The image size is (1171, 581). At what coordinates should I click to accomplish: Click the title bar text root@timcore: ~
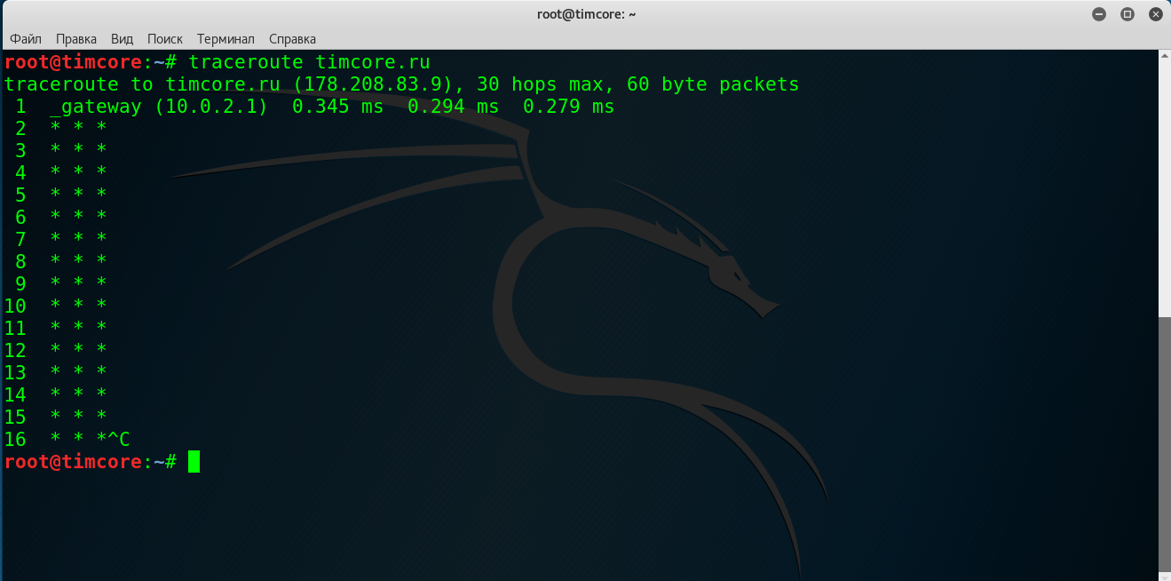pos(585,13)
